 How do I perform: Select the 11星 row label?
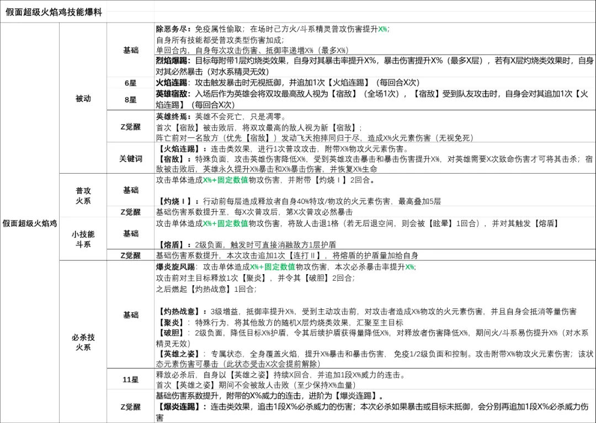pos(131,380)
